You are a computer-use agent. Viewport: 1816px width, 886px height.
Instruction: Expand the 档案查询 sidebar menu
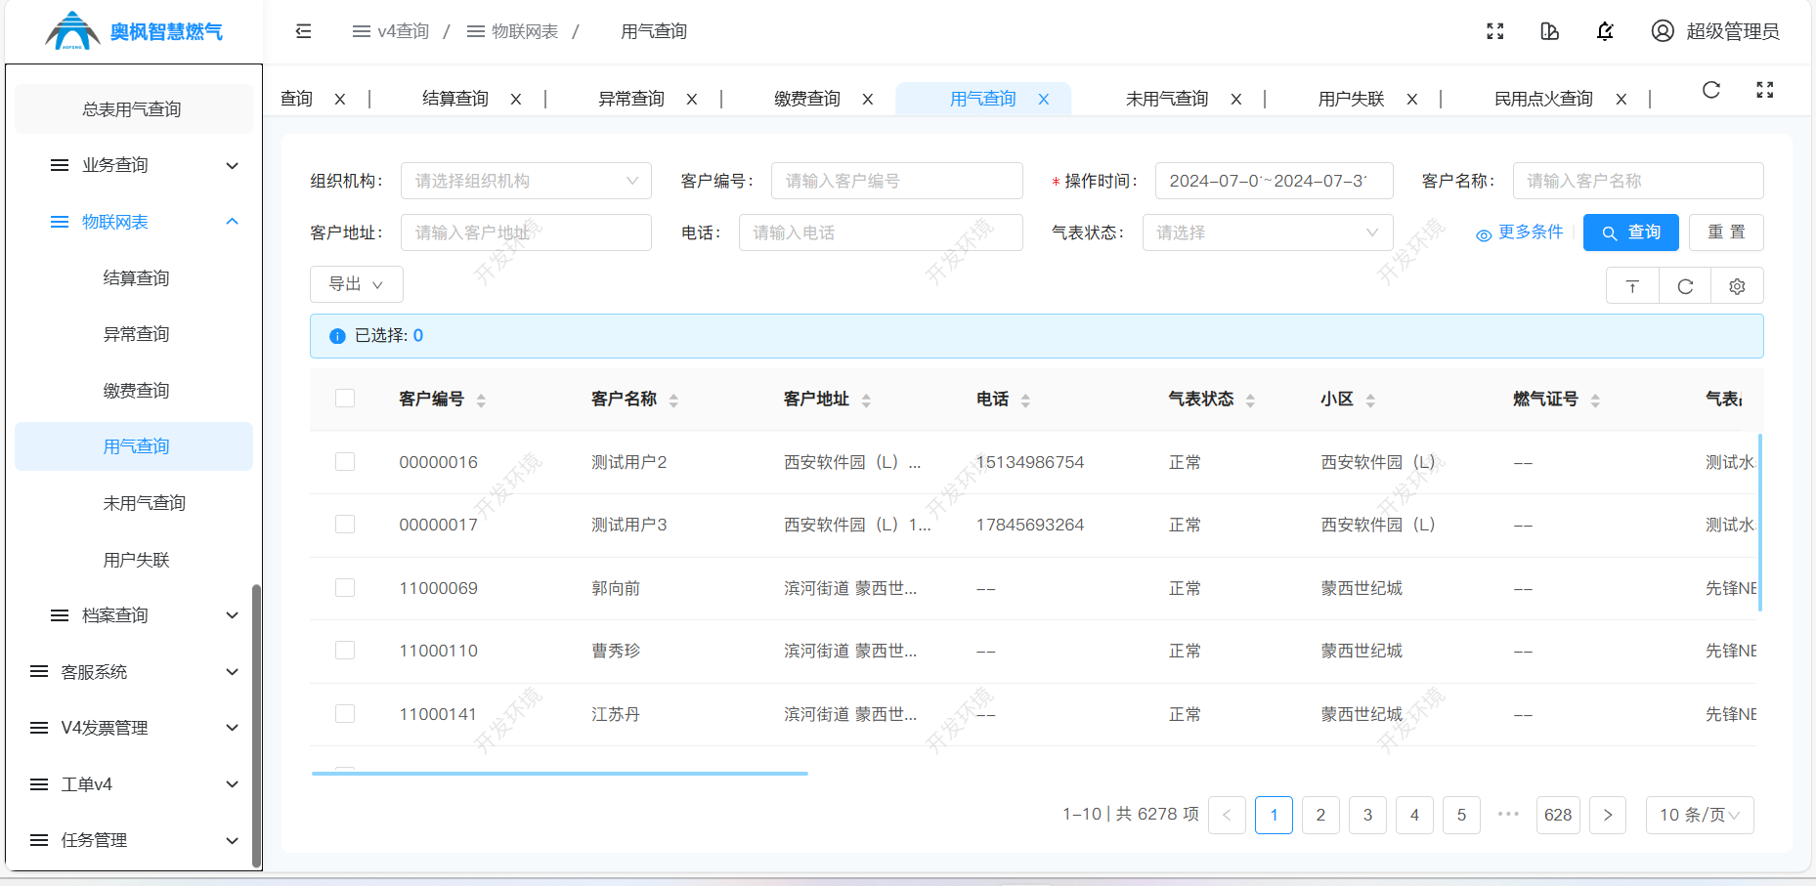tap(134, 615)
